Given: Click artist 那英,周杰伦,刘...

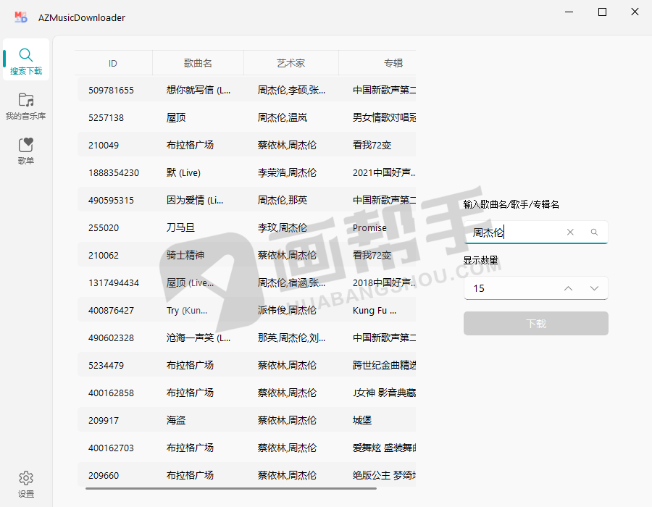Looking at the screenshot, I should coord(291,338).
